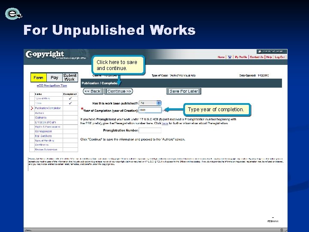Screen dimensions: 309x232
Task: Focus the Preregistration Number field
Action: pyautogui.click(x=150, y=131)
